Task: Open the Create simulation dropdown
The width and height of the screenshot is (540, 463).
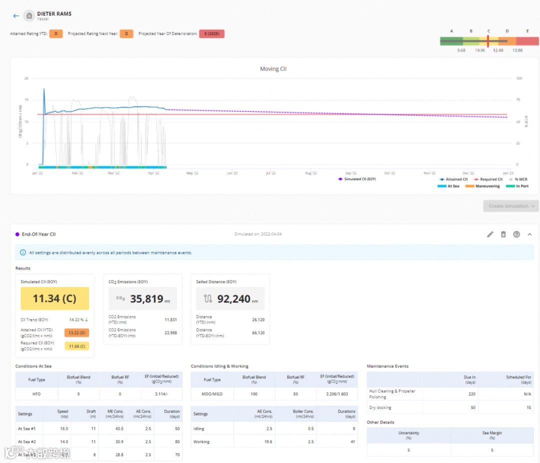Action: pos(511,206)
